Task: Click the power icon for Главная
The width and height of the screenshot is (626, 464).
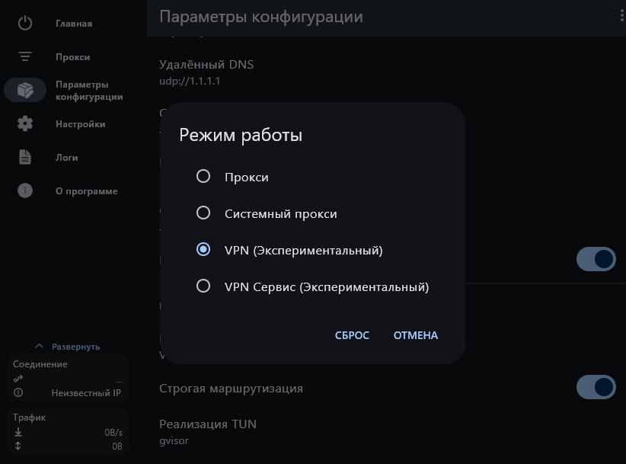Action: [25, 23]
